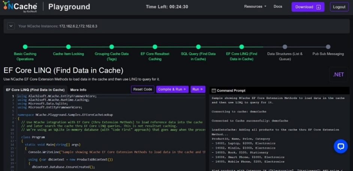Click 'Connecting to cache: demoCache' output line
This screenshot has width=353, height=171.
239,111
